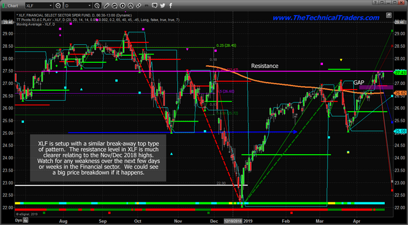
Task: Expand the D interval dropdown
Action: [x=78, y=5]
